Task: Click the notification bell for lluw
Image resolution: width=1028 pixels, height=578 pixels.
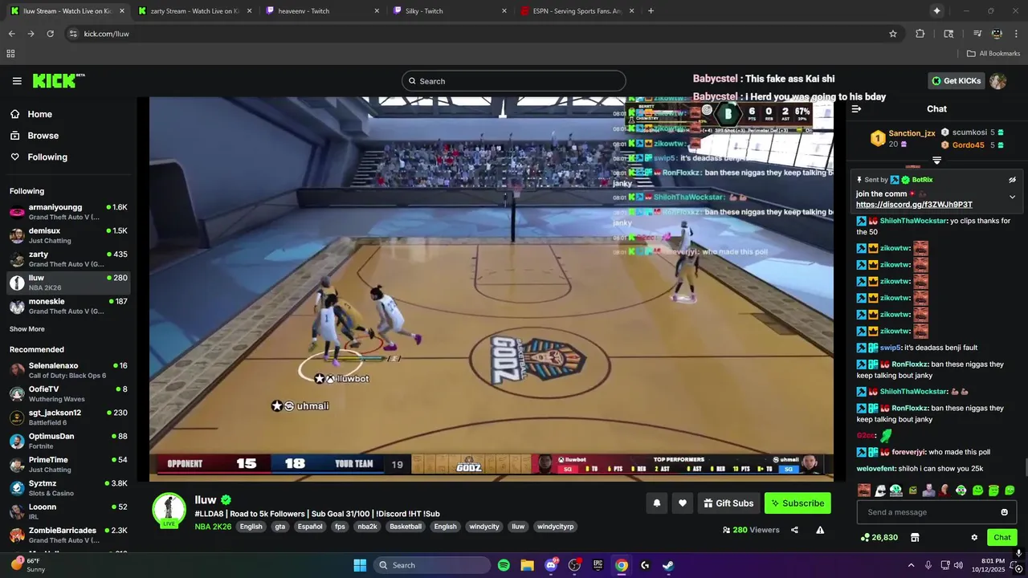Action: tap(657, 503)
